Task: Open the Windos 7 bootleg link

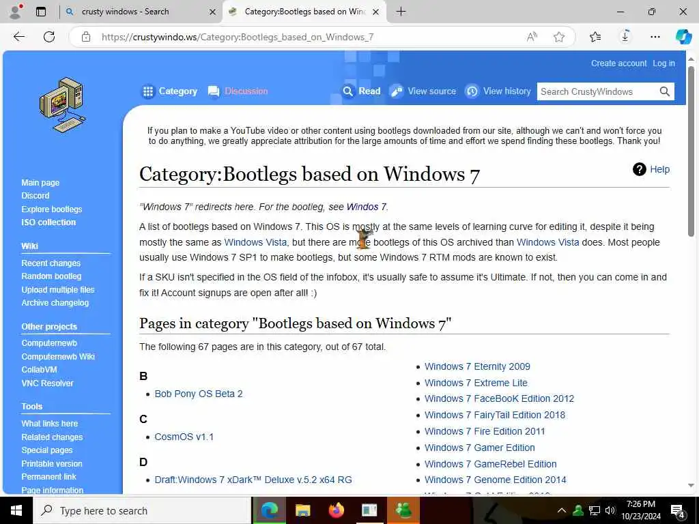Action: coord(366,207)
